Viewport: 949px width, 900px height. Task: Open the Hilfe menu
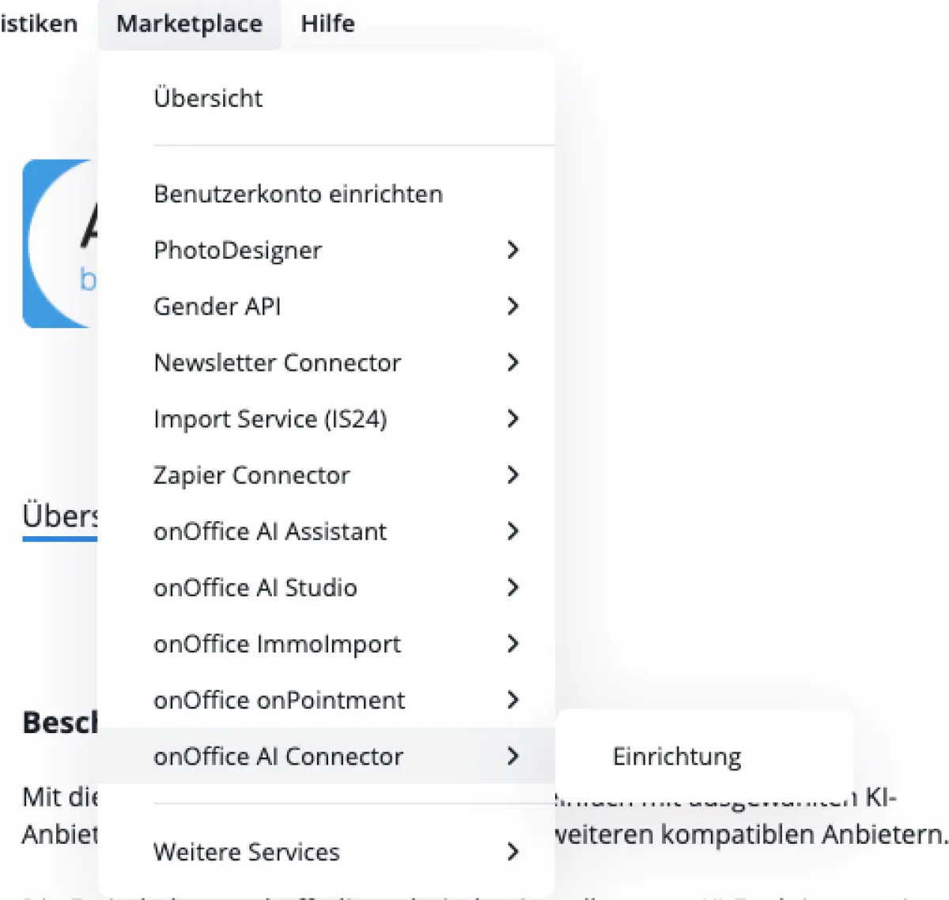[x=327, y=24]
